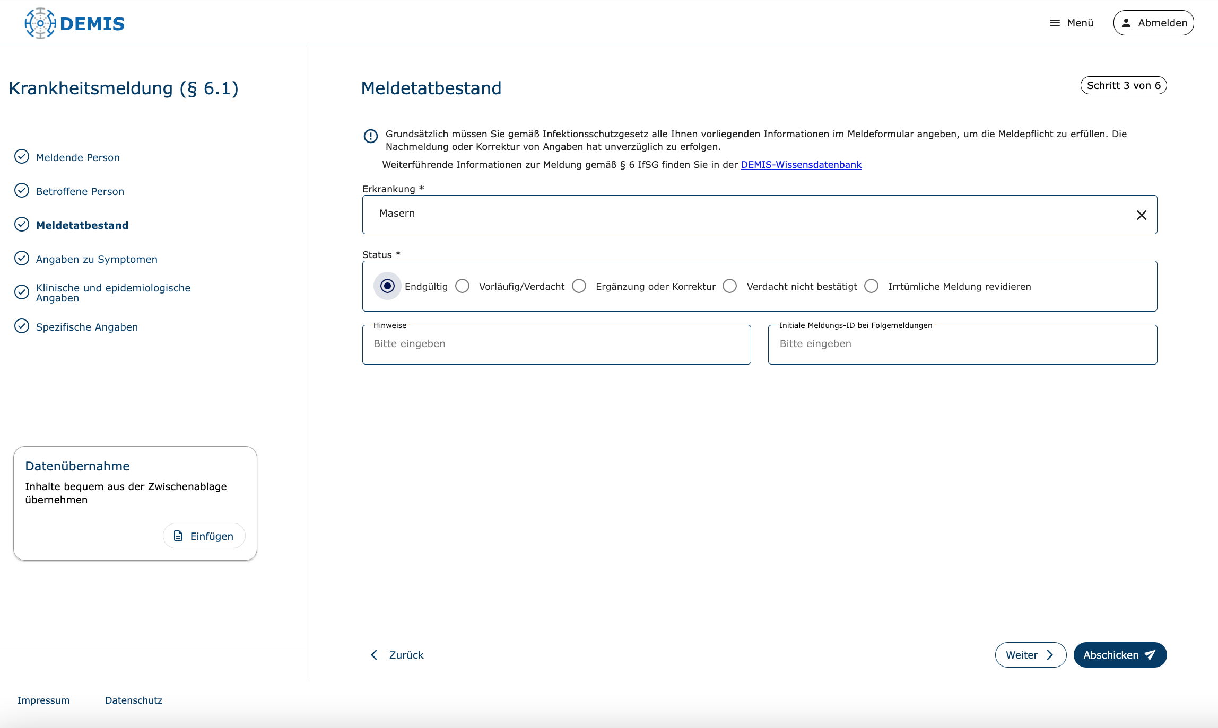This screenshot has height=728, width=1218.
Task: Select Verdacht nicht bestätigt option
Action: click(x=730, y=286)
